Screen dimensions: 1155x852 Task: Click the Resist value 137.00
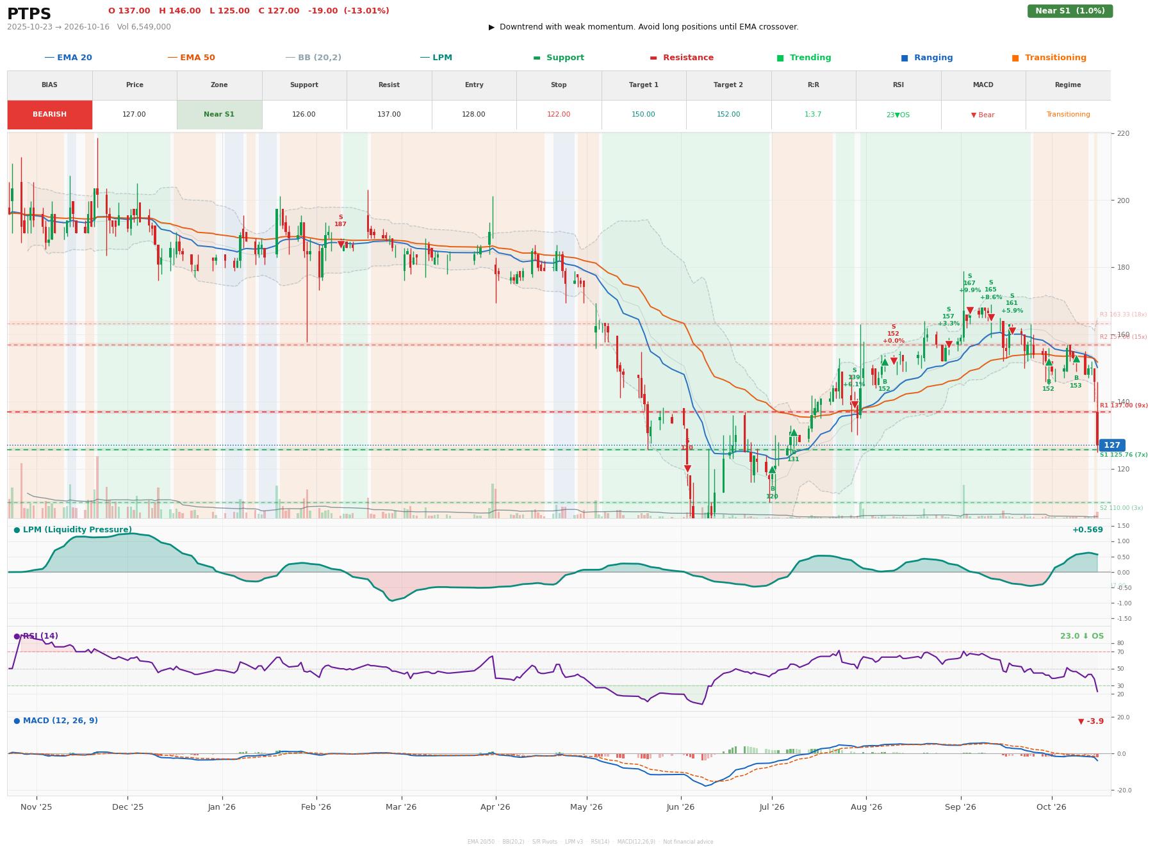(389, 115)
